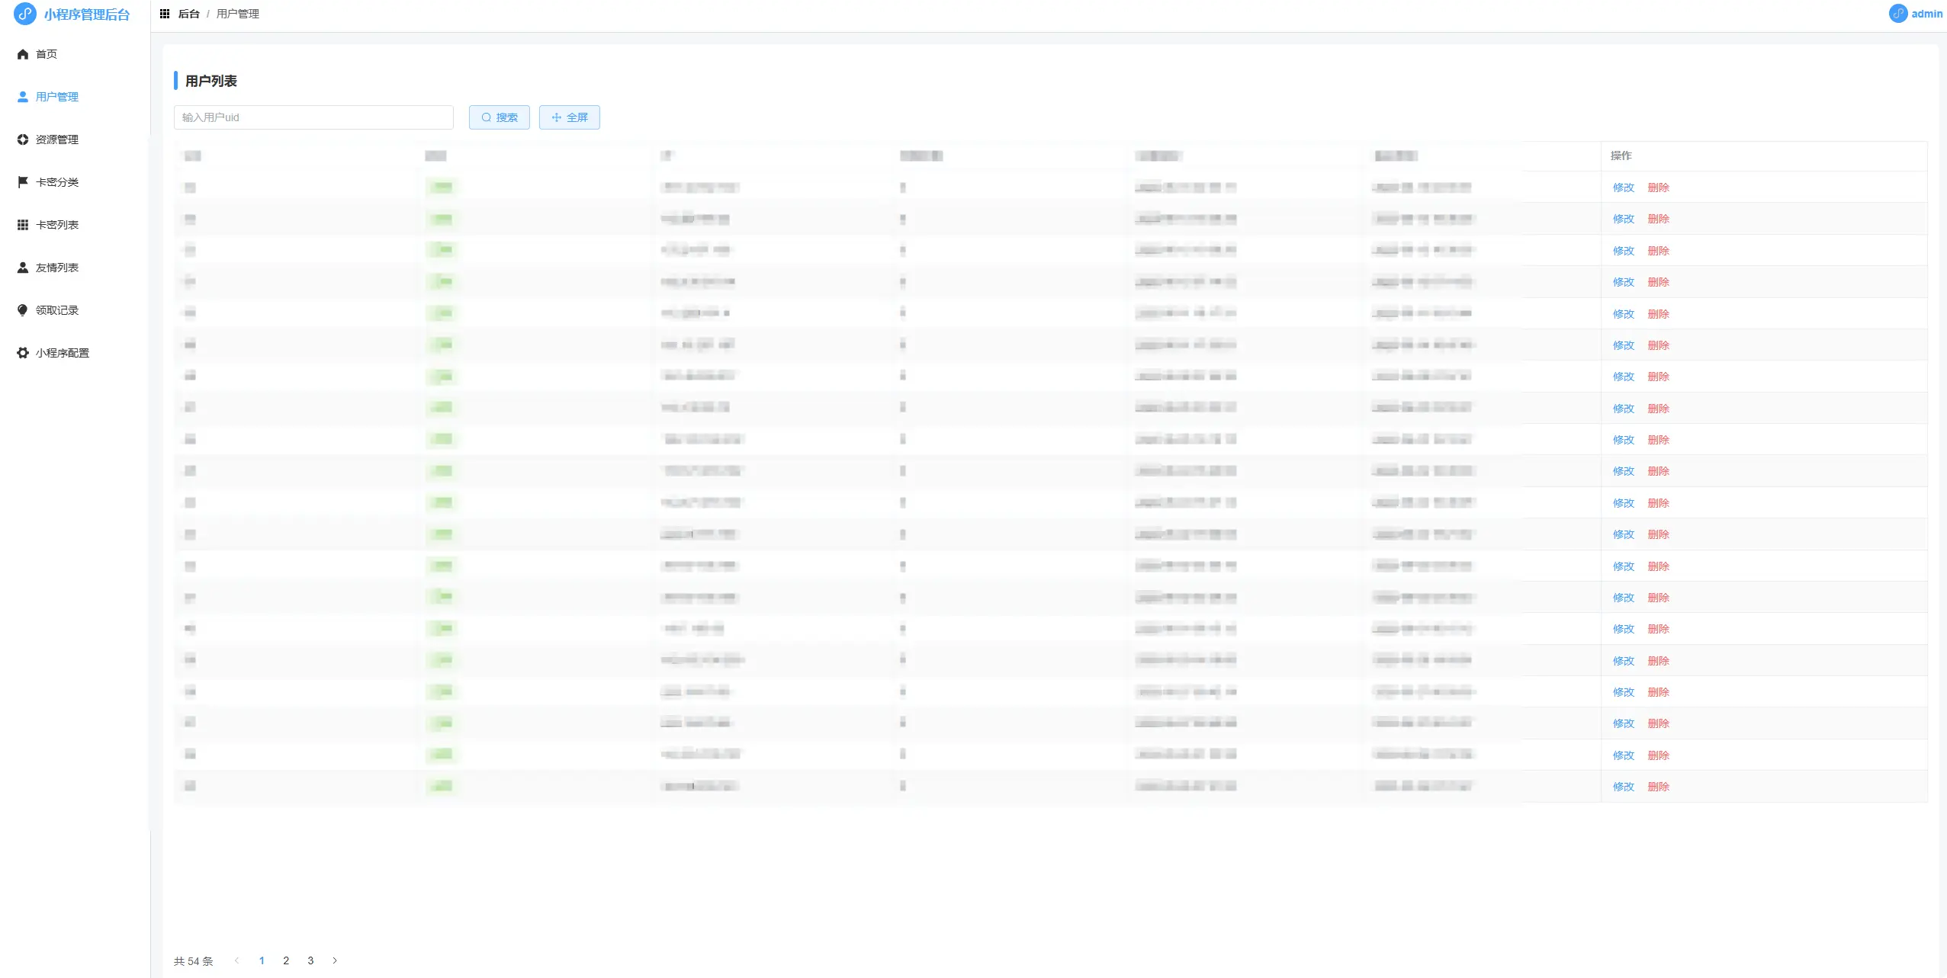Click the gear icon beside 小程序配置
The image size is (1947, 978).
click(23, 353)
